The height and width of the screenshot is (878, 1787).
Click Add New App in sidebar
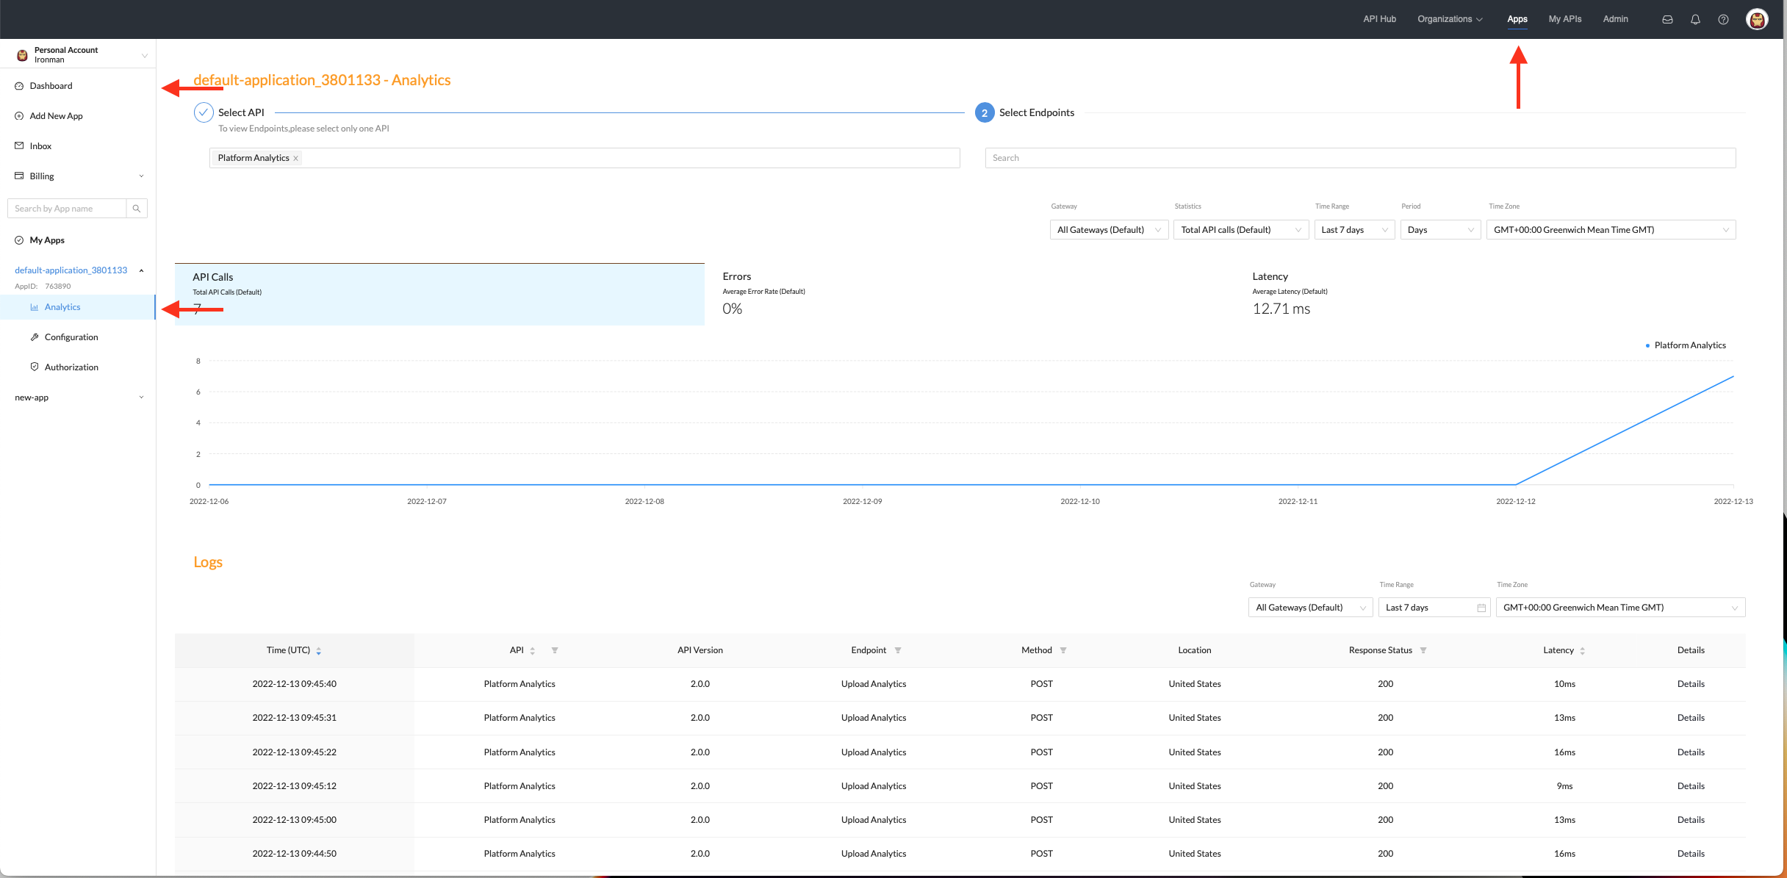click(x=56, y=116)
